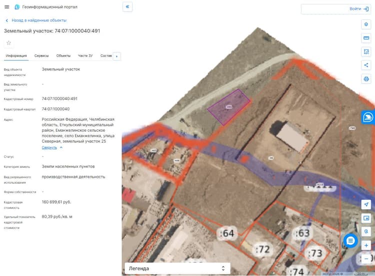This screenshot has width=375, height=276.
Task: Click the cadastral value 160 699,61 руб.
Action: 56,202
